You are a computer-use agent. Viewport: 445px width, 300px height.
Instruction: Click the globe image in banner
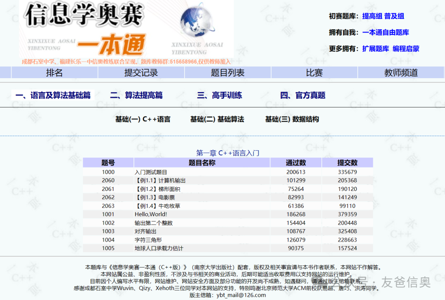[x=197, y=21]
